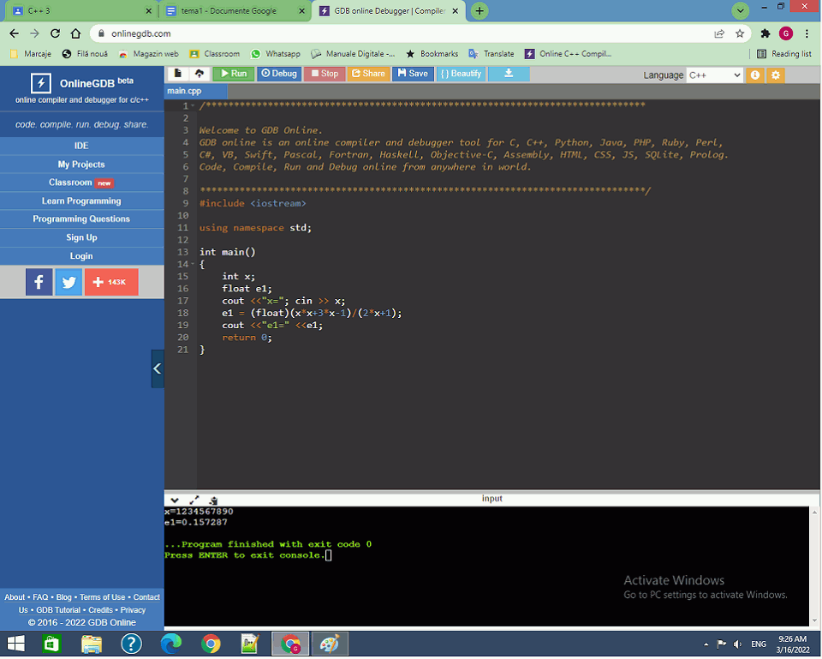Open editor settings gear icon

775,75
